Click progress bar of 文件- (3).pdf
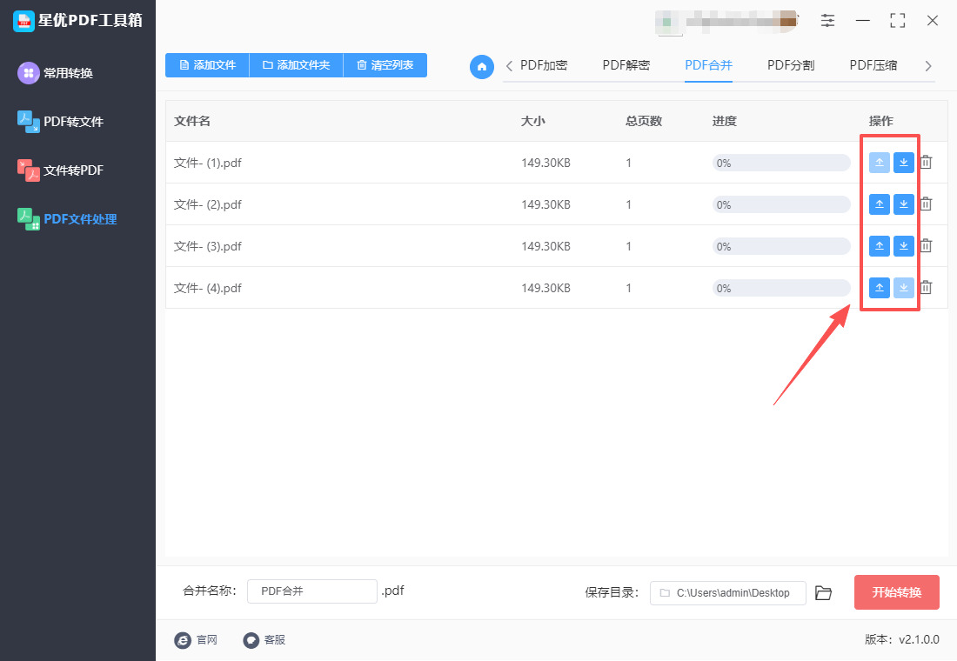The image size is (957, 661). (781, 247)
